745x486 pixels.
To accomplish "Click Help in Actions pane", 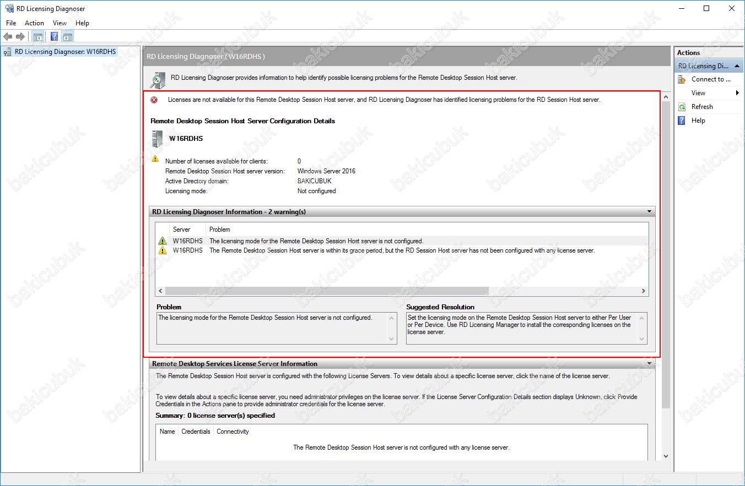I will pos(698,121).
